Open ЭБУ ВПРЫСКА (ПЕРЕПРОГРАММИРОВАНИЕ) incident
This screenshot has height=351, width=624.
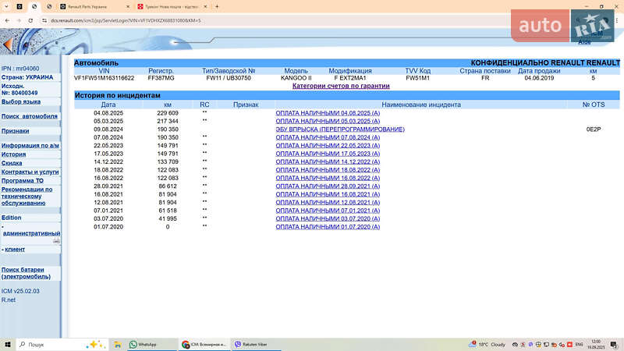[339, 129]
